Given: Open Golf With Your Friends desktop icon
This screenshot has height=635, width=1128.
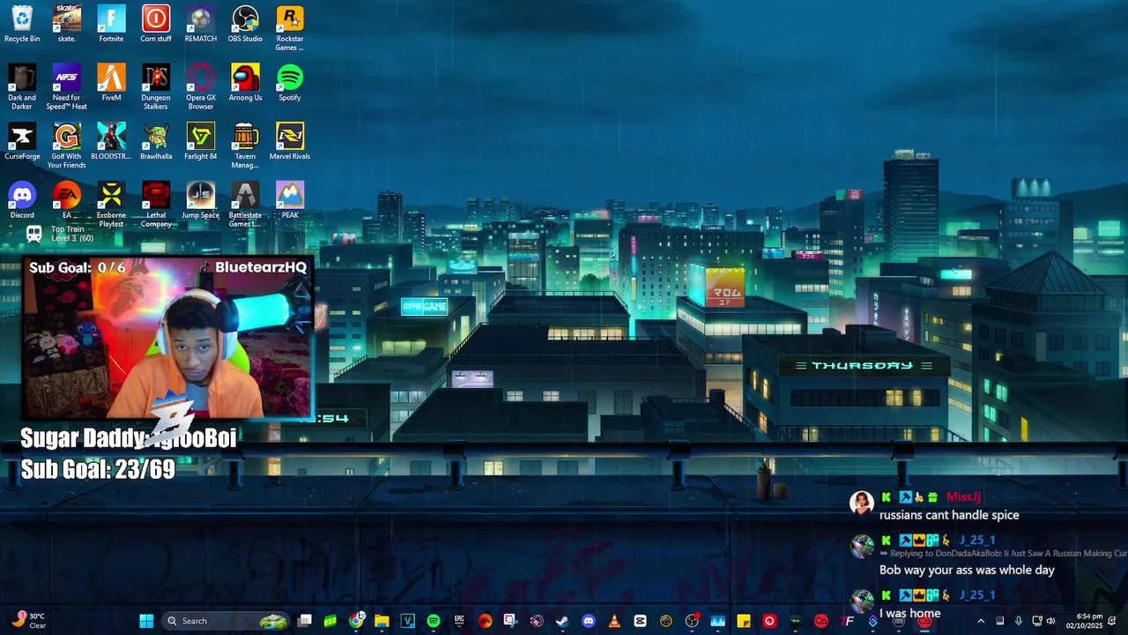Looking at the screenshot, I should pos(67,146).
